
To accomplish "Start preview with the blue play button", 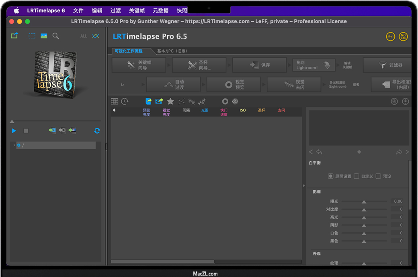I will [x=14, y=130].
